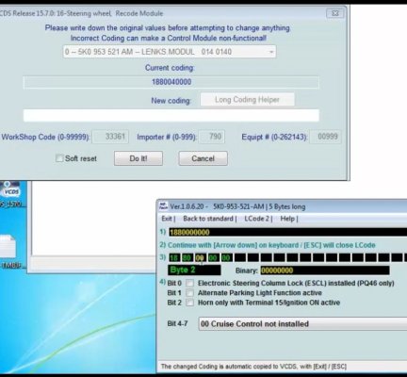Click the Do it! button
Screen dimensions: 407x377
138,158
